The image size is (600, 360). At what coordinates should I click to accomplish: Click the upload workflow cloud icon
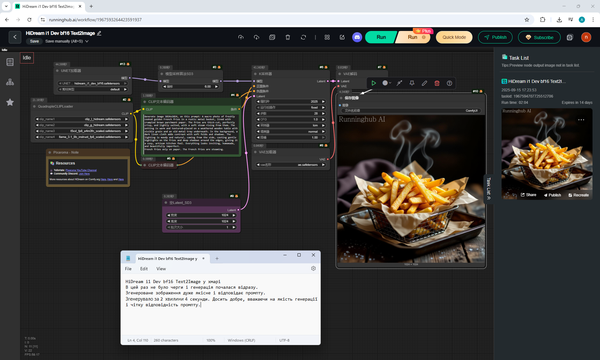pos(241,37)
